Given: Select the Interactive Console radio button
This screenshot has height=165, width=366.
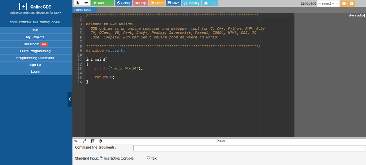Looking at the screenshot, I should 102,158.
